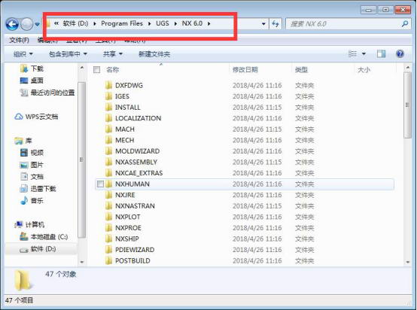Open the 音乐 library icon
The height and width of the screenshot is (310, 417).
click(x=24, y=200)
